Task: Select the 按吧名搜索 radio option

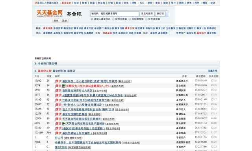Action: 113,19
